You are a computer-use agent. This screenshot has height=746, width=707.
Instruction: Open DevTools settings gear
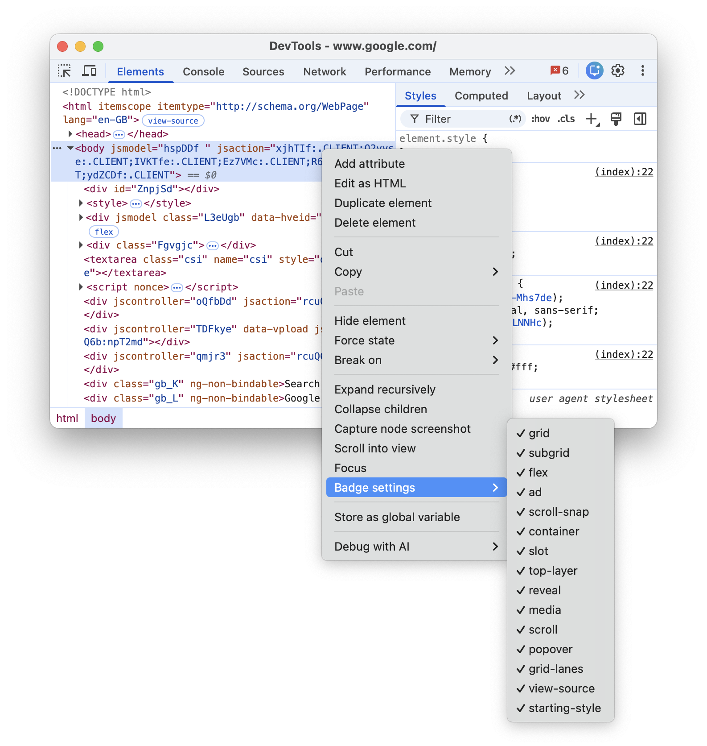[617, 71]
